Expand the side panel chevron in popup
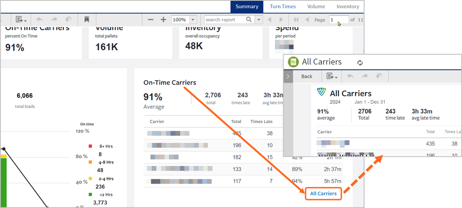 [288, 76]
